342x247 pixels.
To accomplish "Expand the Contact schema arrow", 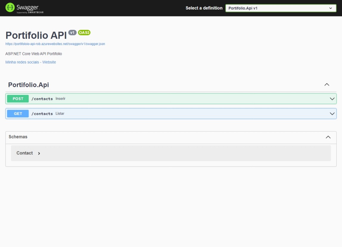I will [x=39, y=153].
